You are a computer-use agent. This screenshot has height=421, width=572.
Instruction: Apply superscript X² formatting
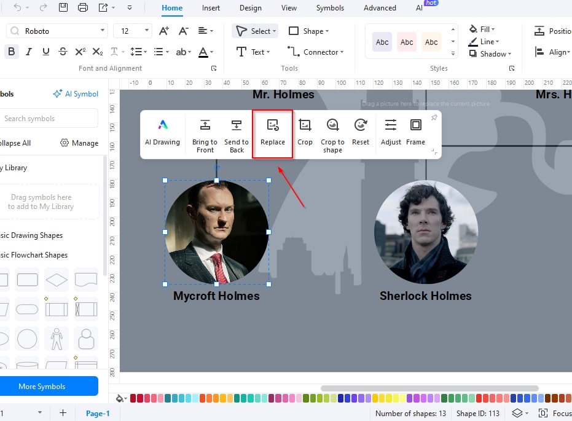pos(80,52)
